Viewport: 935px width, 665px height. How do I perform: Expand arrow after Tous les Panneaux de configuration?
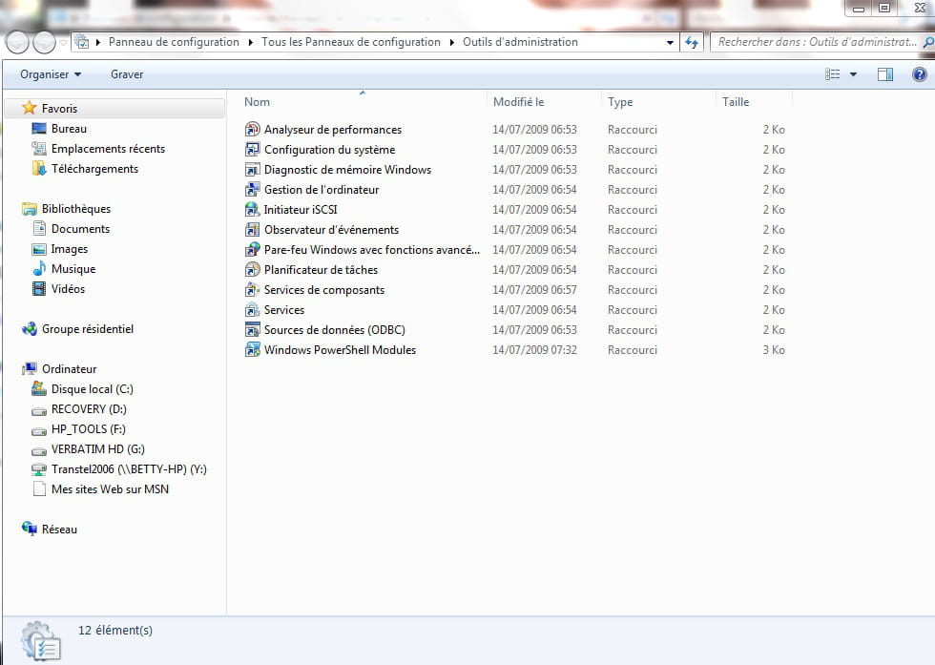[x=451, y=42]
